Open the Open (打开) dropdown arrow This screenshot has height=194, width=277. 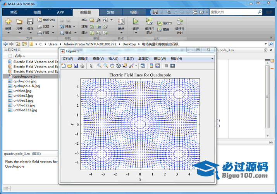tap(19, 33)
